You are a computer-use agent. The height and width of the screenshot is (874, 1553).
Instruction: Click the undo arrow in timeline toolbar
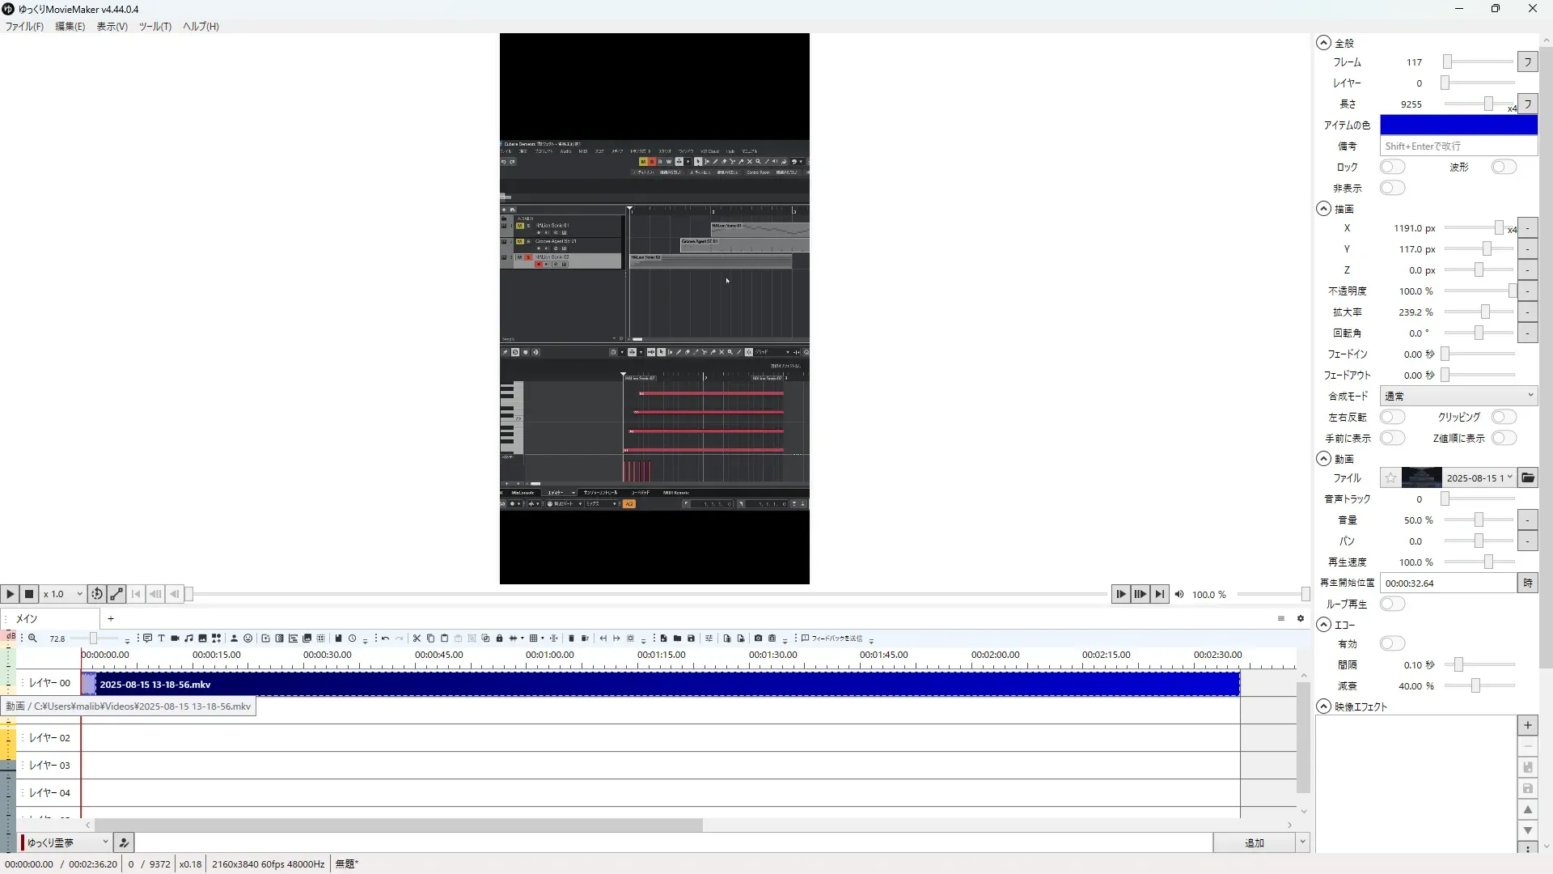(386, 639)
